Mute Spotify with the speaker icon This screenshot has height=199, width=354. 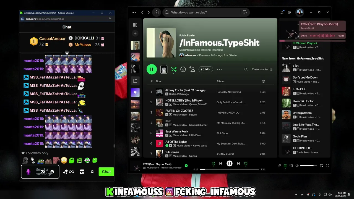pos(297,166)
